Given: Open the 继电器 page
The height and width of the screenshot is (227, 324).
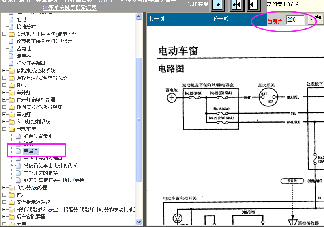Looking at the screenshot, I should tap(24, 56).
